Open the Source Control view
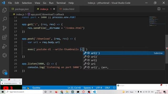This screenshot has height=94, width=168. click(4, 28)
